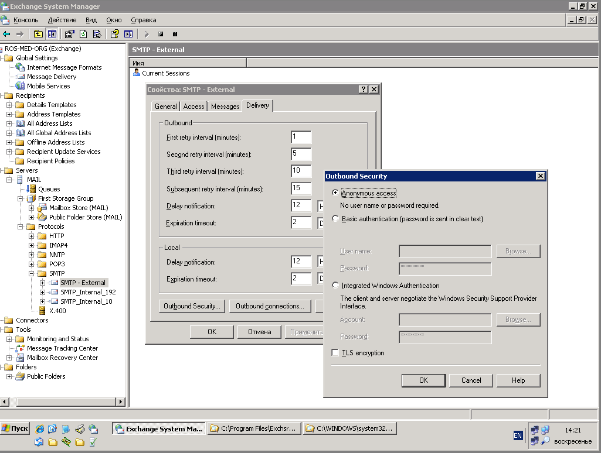
Task: Collapse the First Storage Group node
Action: 20,198
